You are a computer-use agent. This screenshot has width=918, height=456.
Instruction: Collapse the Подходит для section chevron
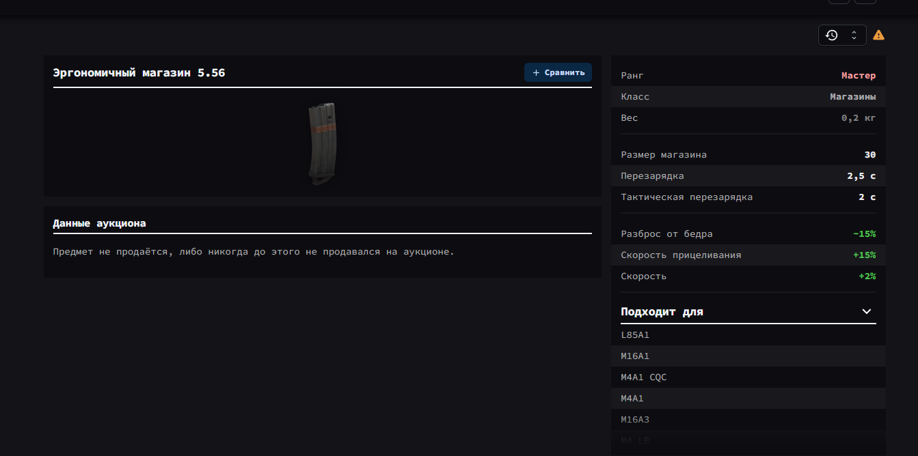pyautogui.click(x=867, y=312)
